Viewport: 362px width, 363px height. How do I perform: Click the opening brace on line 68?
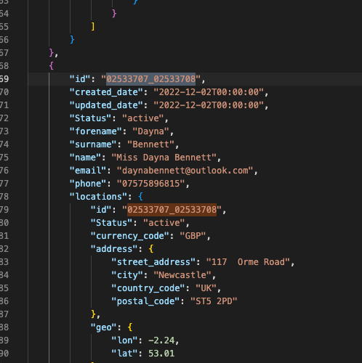coord(52,66)
